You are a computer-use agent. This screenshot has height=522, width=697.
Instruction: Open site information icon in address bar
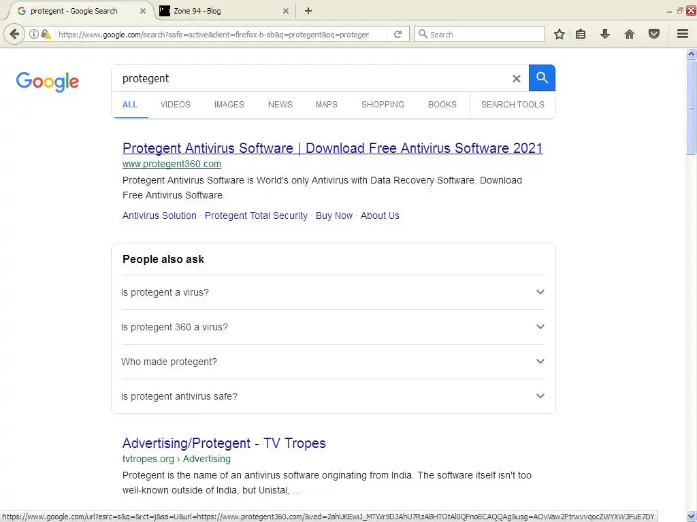tap(33, 34)
